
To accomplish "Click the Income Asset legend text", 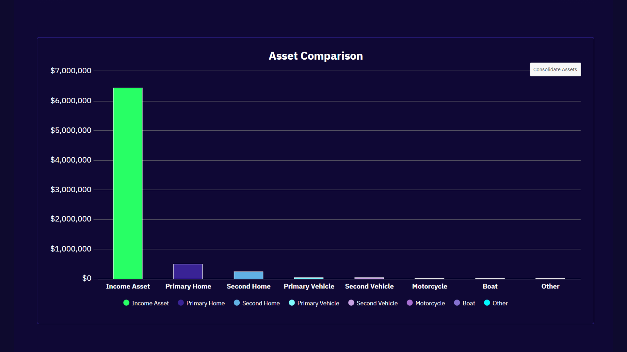I will click(150, 303).
